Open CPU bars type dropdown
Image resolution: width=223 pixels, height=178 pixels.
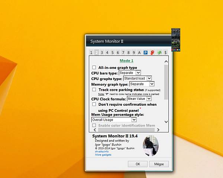(x=130, y=73)
